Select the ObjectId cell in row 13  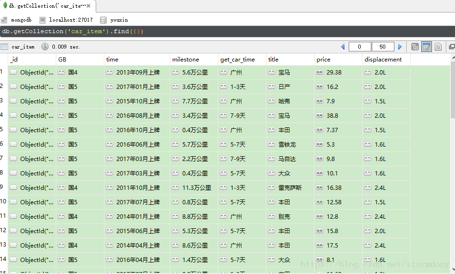[32, 245]
